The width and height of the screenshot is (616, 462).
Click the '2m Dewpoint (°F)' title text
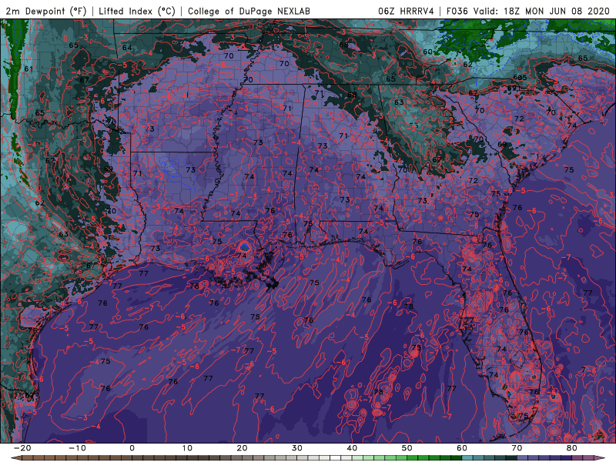click(x=46, y=11)
